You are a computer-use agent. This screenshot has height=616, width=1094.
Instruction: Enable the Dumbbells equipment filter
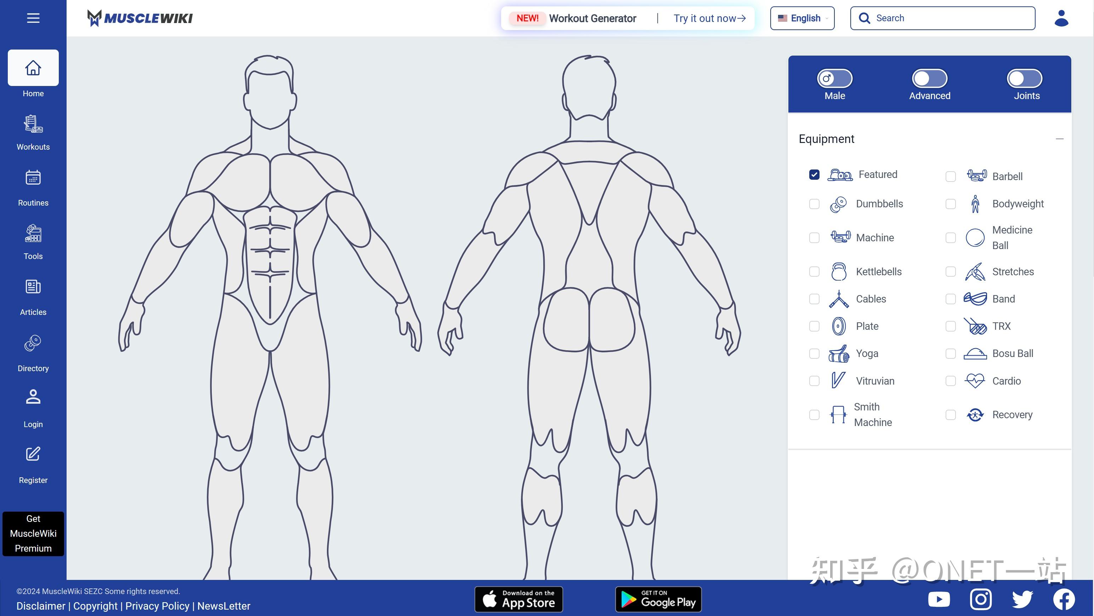pos(814,204)
